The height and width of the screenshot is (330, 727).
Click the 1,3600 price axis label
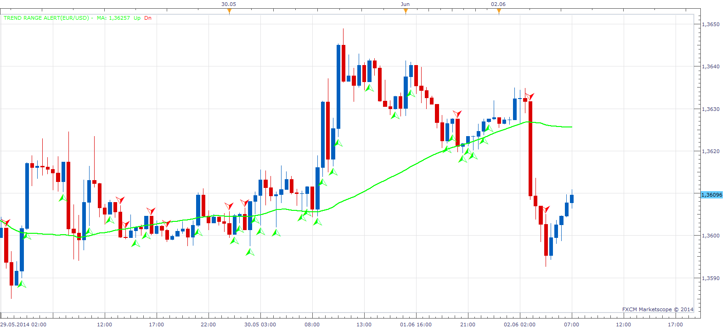point(711,236)
